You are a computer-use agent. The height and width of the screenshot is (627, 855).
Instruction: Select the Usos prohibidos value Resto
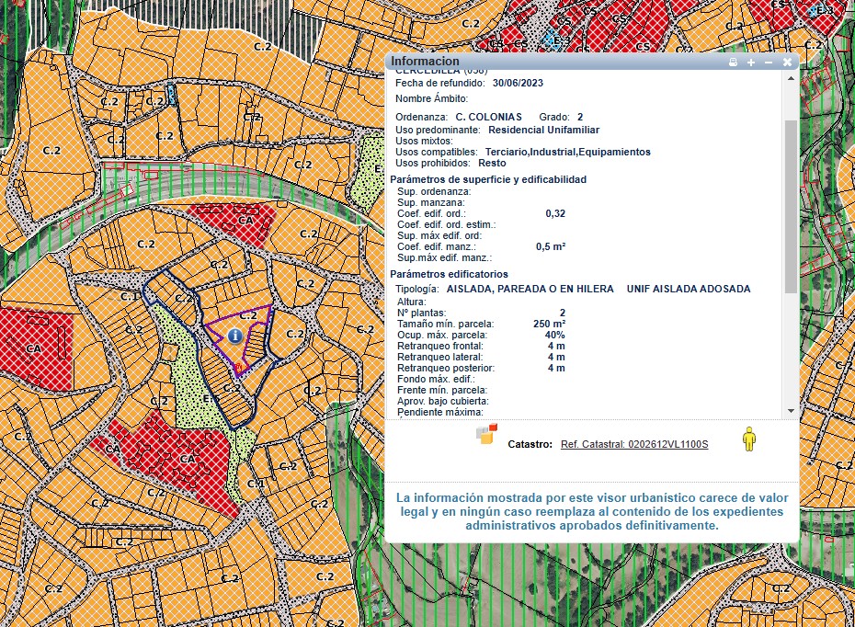(492, 163)
